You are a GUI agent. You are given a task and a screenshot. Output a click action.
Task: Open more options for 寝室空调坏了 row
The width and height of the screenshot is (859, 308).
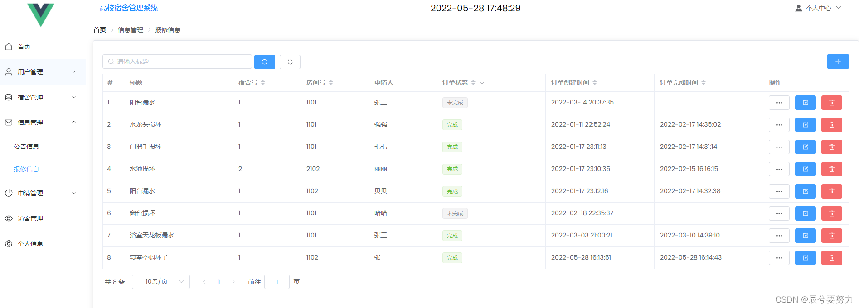[779, 258]
